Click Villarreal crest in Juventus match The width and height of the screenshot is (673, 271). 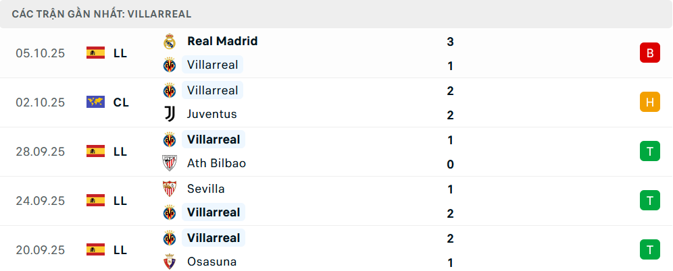coord(170,90)
